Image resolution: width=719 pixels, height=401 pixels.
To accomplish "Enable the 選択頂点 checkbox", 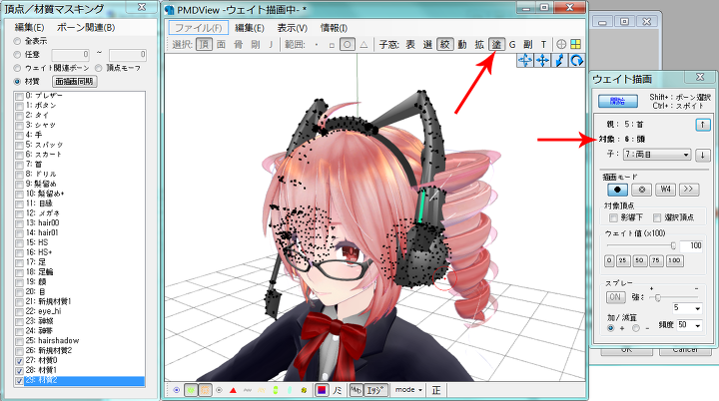I will click(657, 217).
